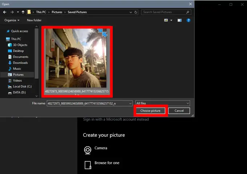Click the Browse for one file icon
Viewport: 247px width, 174px height.
88,165
